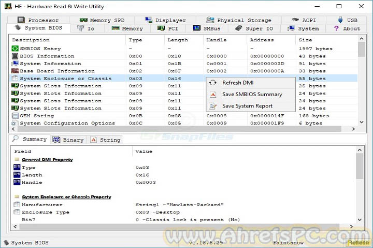Click the System Information row icon

point(15,64)
